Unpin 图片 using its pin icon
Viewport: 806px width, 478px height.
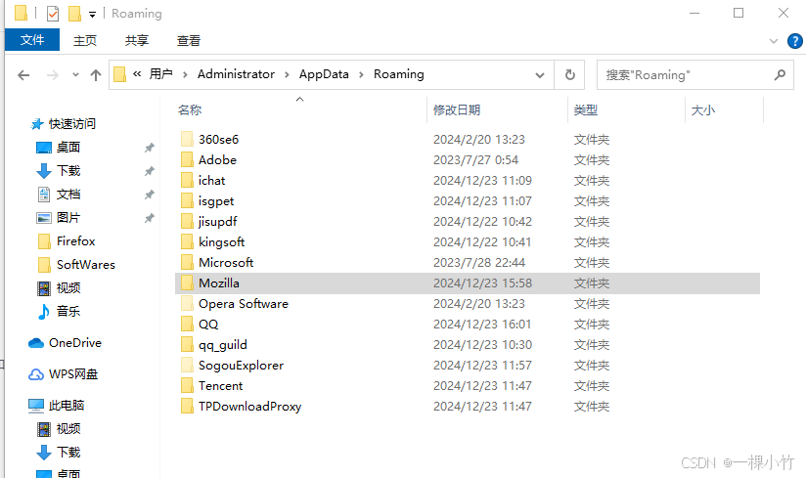point(149,218)
